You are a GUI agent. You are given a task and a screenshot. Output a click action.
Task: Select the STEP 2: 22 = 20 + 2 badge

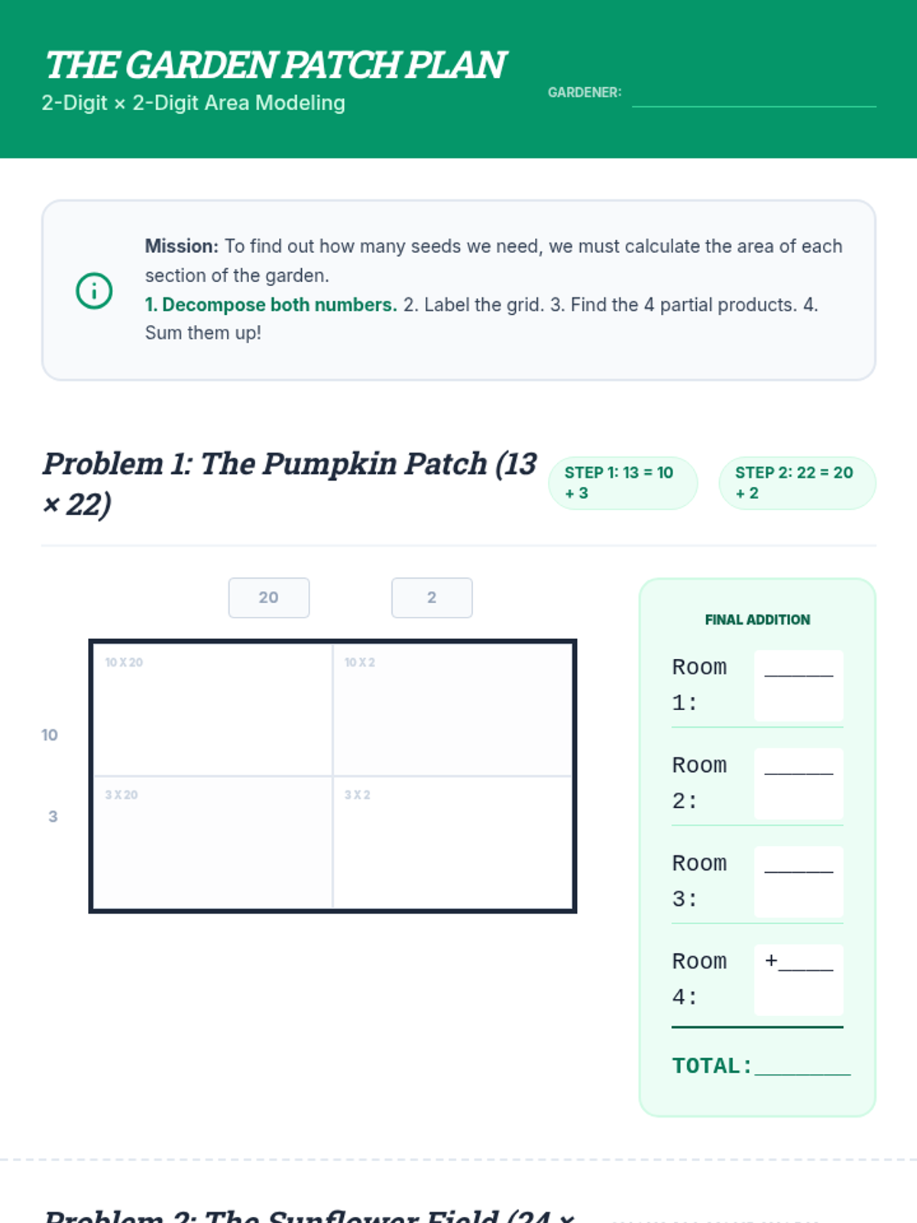coord(796,483)
